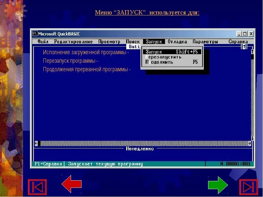Choose Перезапустить menu entry
263x197 pixels.
tap(172, 57)
